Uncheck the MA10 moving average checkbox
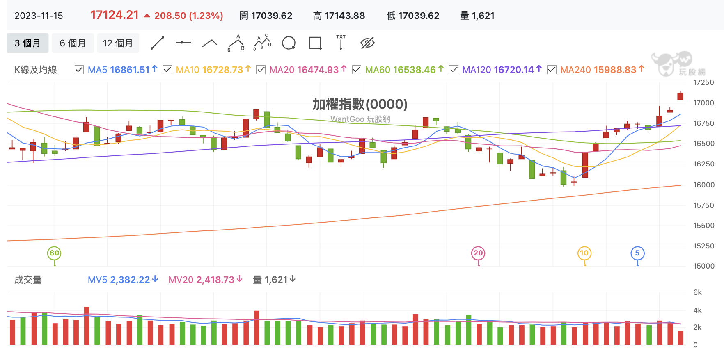Image resolution: width=724 pixels, height=351 pixels. click(167, 70)
